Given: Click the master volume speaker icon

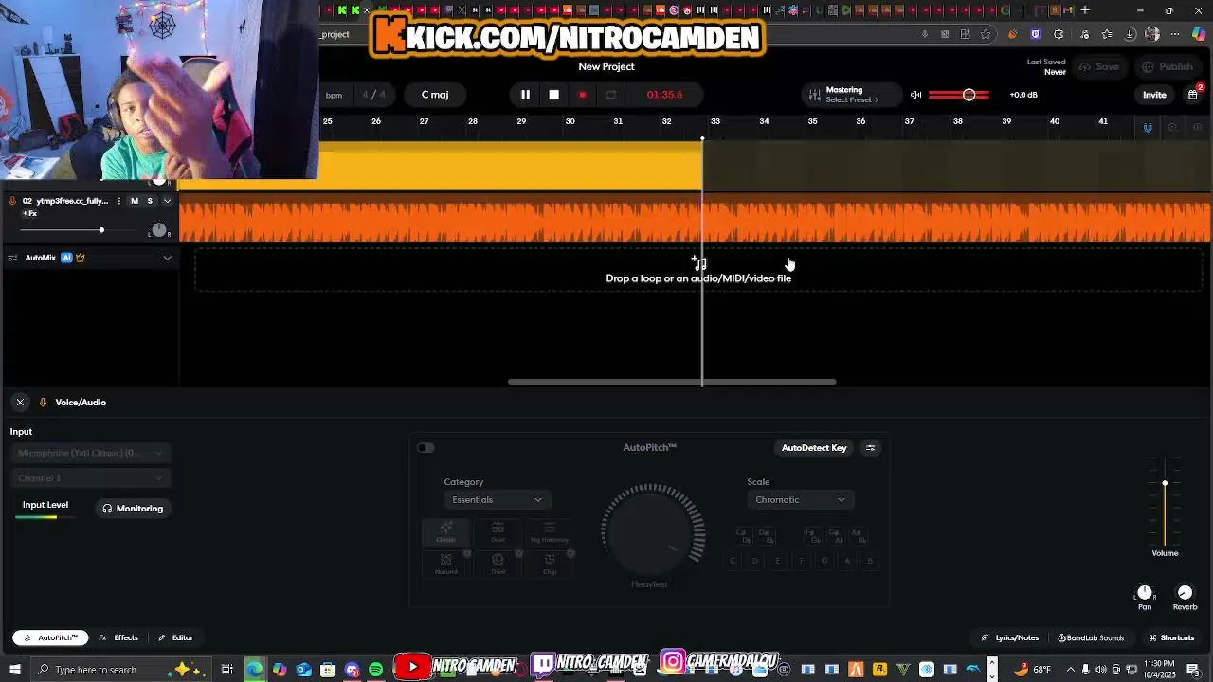Looking at the screenshot, I should pyautogui.click(x=915, y=95).
